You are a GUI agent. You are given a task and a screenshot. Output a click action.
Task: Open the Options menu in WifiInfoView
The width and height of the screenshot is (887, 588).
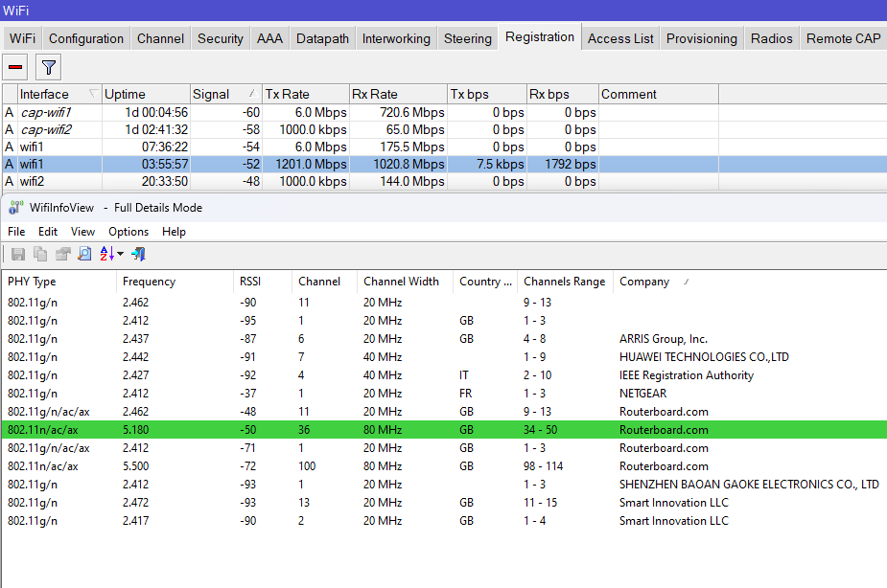pos(128,232)
